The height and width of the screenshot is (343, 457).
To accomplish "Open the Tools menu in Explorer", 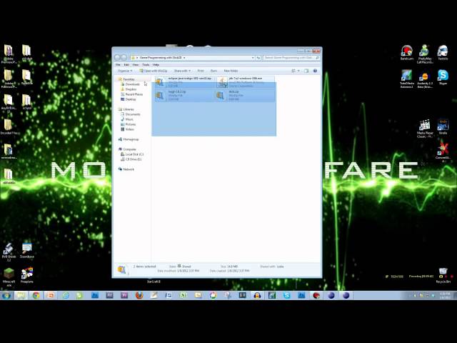I will pyautogui.click(x=146, y=65).
